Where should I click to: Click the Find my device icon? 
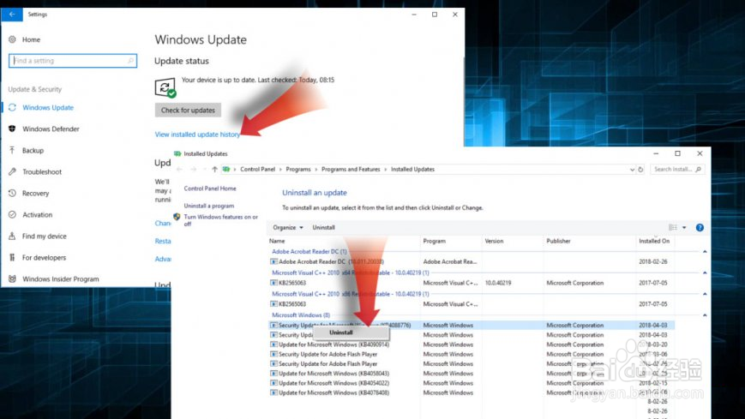12,236
